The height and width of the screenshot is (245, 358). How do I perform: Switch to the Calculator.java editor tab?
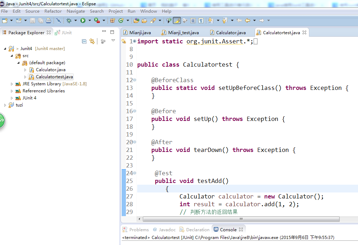(x=228, y=33)
